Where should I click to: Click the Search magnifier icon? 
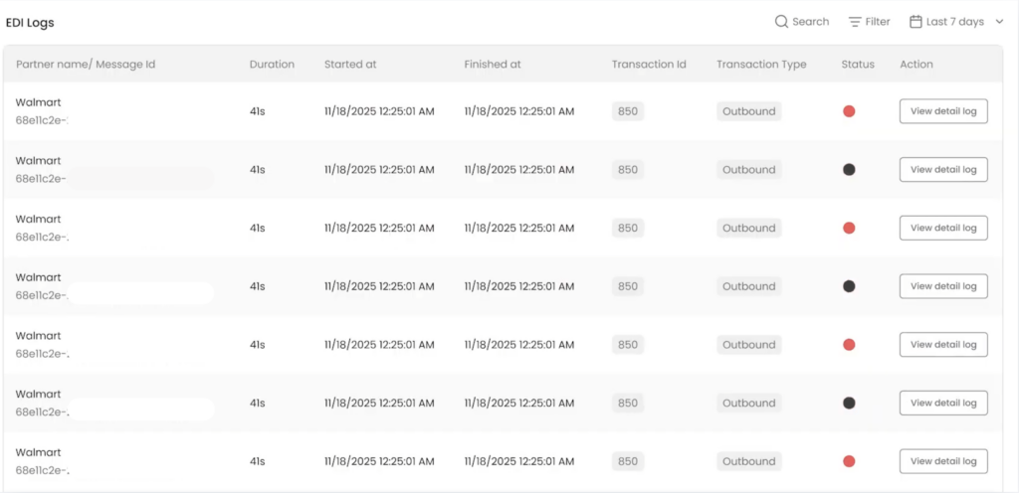(781, 22)
